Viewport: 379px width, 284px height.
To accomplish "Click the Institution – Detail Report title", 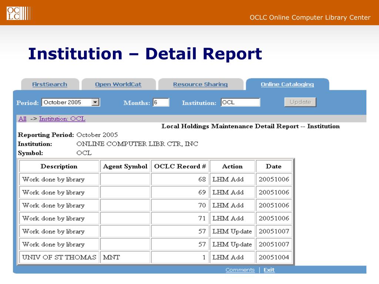I will (145, 54).
